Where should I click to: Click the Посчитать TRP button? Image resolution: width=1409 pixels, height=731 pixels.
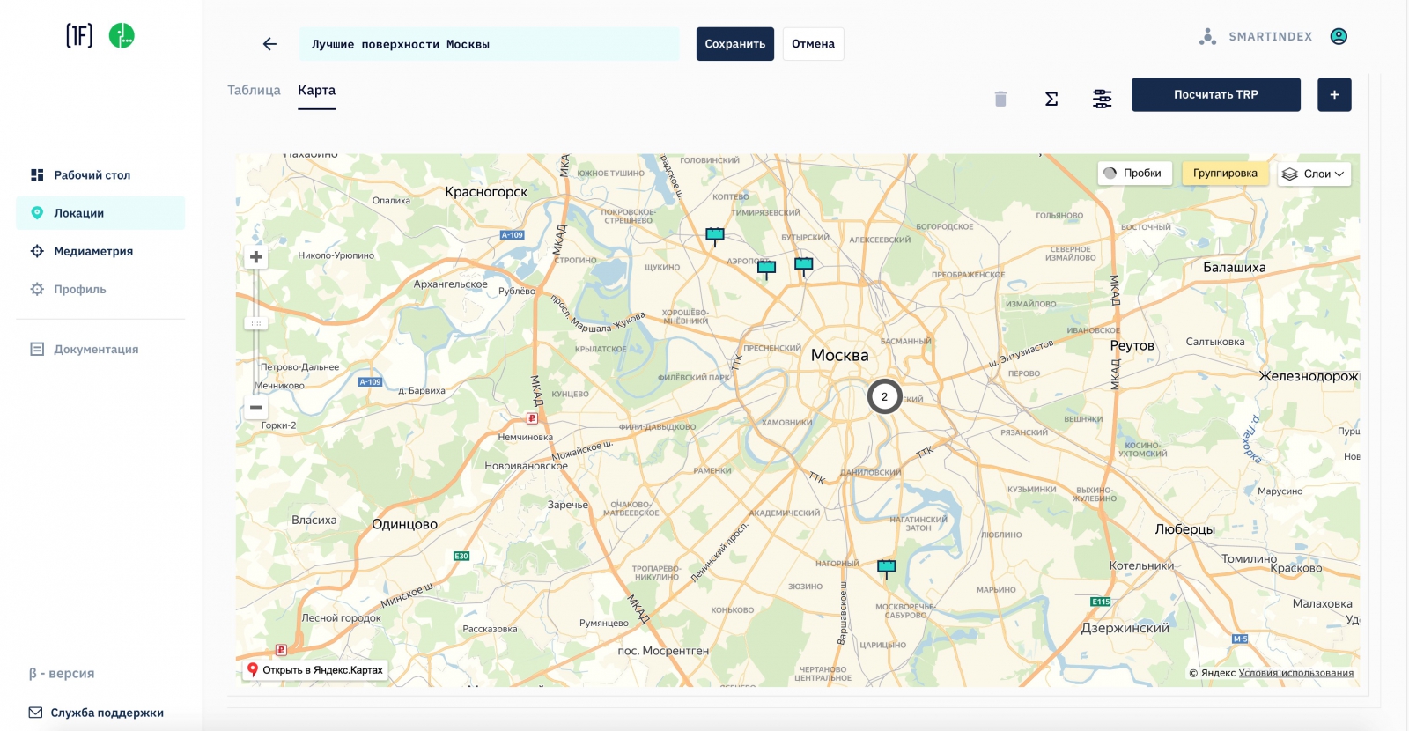click(x=1215, y=95)
